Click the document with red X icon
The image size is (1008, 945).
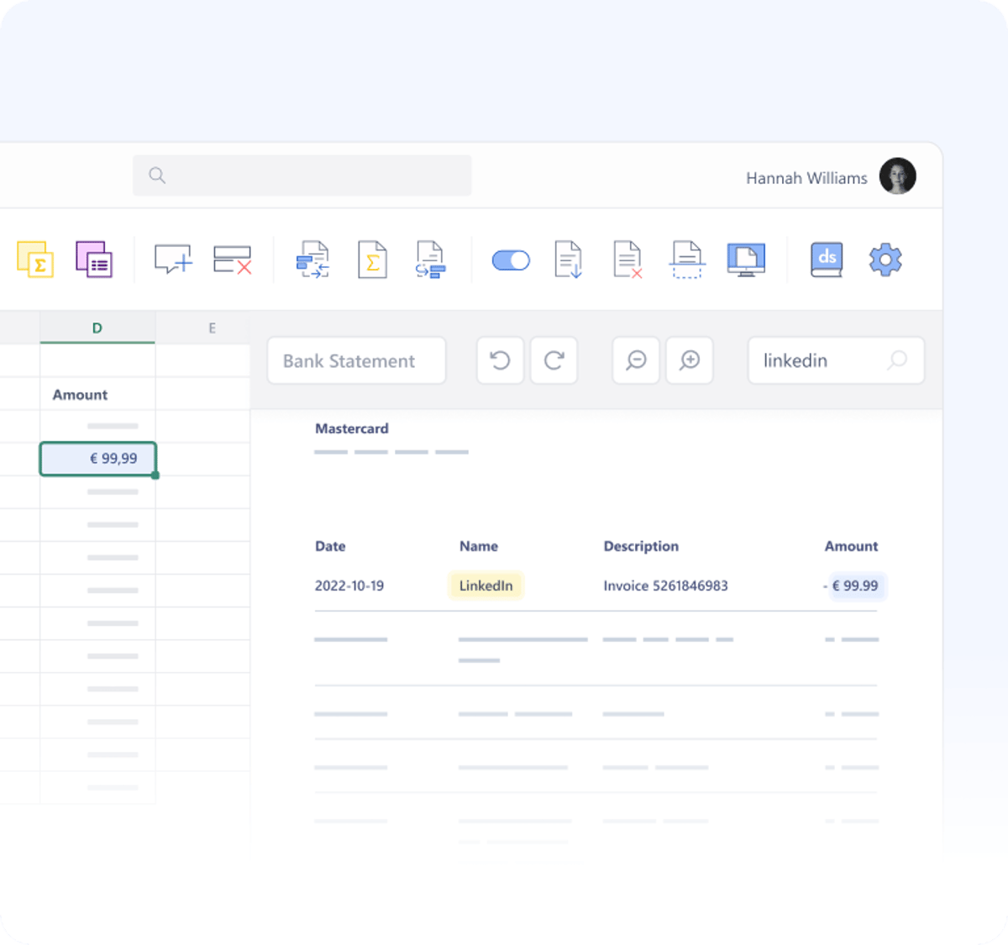click(x=627, y=260)
